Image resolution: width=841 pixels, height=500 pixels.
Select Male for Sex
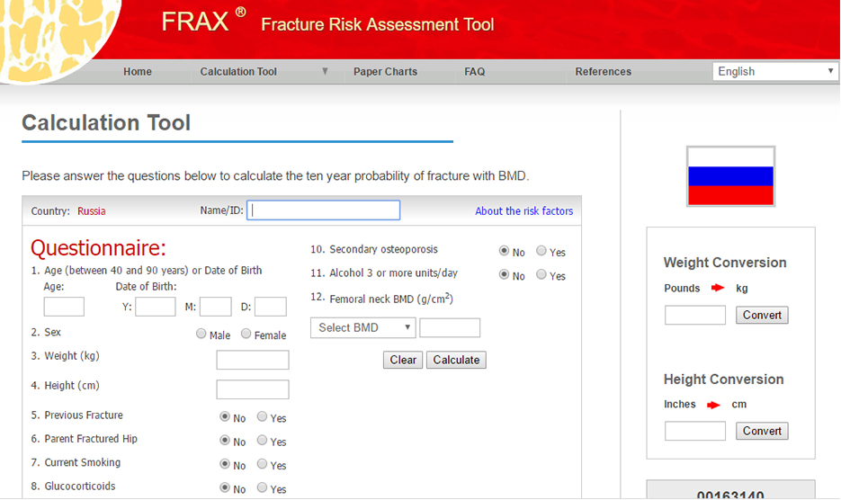[201, 334]
